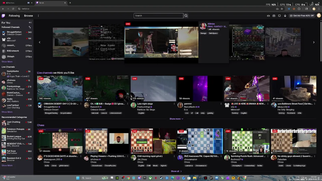Open the featured FINAL FANTASY live stream
The image size is (322, 181).
[161, 42]
